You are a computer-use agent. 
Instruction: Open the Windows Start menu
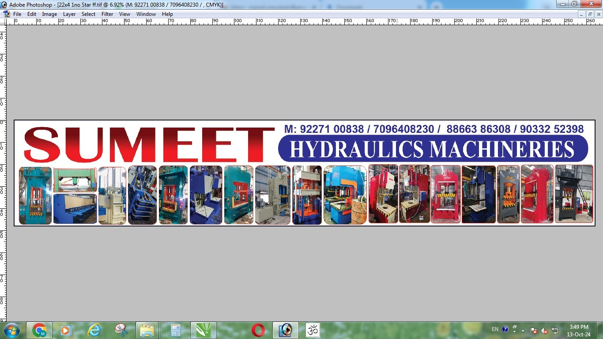point(11,330)
